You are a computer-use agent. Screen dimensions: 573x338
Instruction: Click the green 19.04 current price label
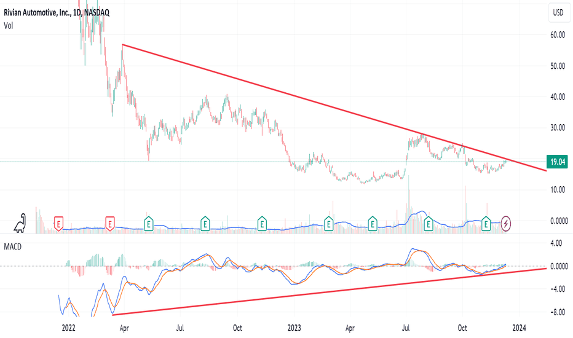pyautogui.click(x=557, y=162)
